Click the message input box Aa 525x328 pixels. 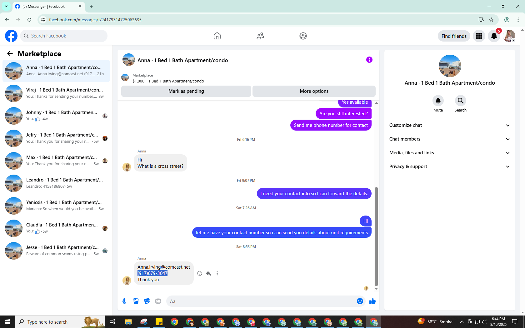261,301
